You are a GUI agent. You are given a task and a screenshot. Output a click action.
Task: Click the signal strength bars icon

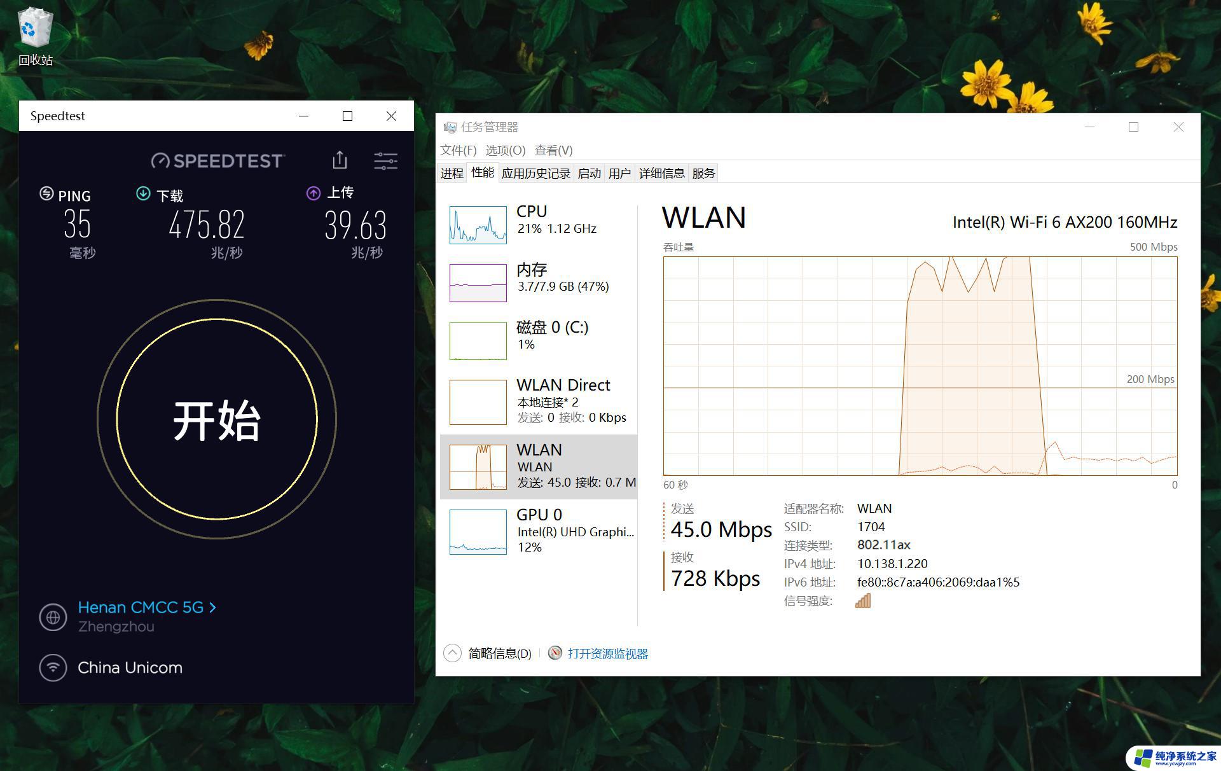click(x=863, y=601)
